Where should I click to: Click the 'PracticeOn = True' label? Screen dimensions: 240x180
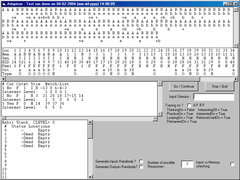pos(180,114)
